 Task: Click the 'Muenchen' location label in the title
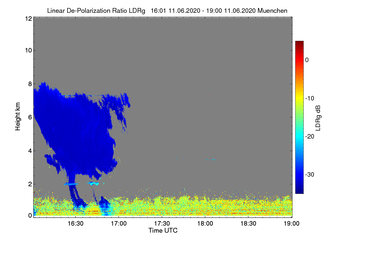tap(272, 11)
